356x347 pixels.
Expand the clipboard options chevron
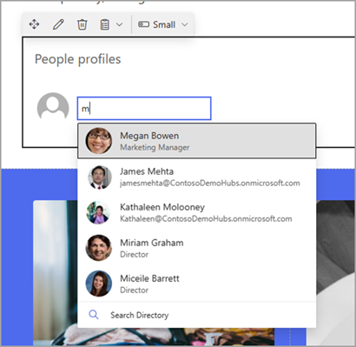coord(119,24)
